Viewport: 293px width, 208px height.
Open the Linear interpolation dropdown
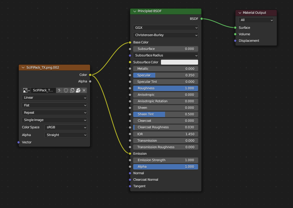pyautogui.click(x=54, y=97)
